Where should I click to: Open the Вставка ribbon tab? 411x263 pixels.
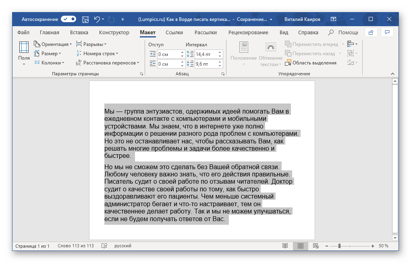click(x=79, y=33)
